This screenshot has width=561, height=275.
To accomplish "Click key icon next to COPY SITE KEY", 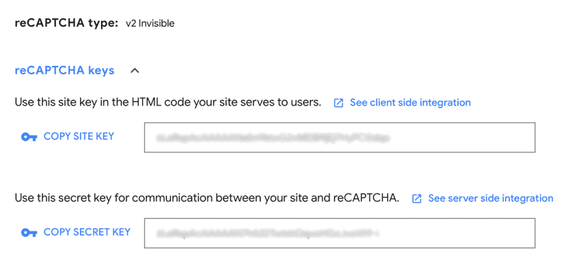I will (29, 137).
